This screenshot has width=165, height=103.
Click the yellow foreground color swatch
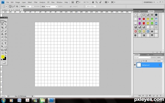point(3,57)
